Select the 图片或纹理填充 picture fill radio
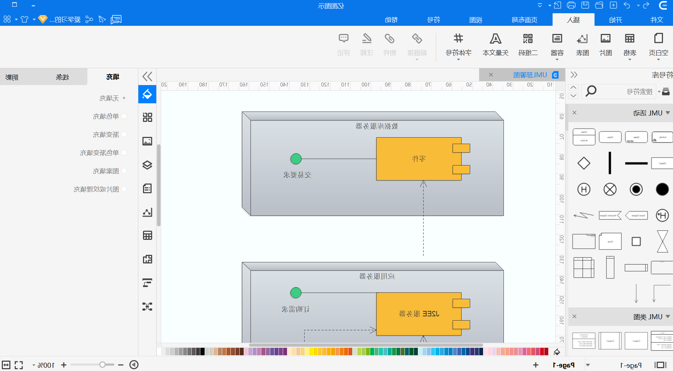The width and height of the screenshot is (673, 371). tap(124, 189)
